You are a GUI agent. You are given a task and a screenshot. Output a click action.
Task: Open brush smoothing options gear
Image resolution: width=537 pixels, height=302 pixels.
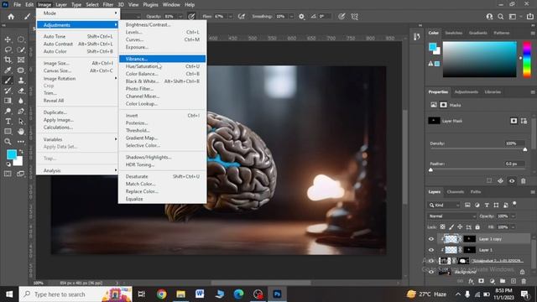coord(301,17)
